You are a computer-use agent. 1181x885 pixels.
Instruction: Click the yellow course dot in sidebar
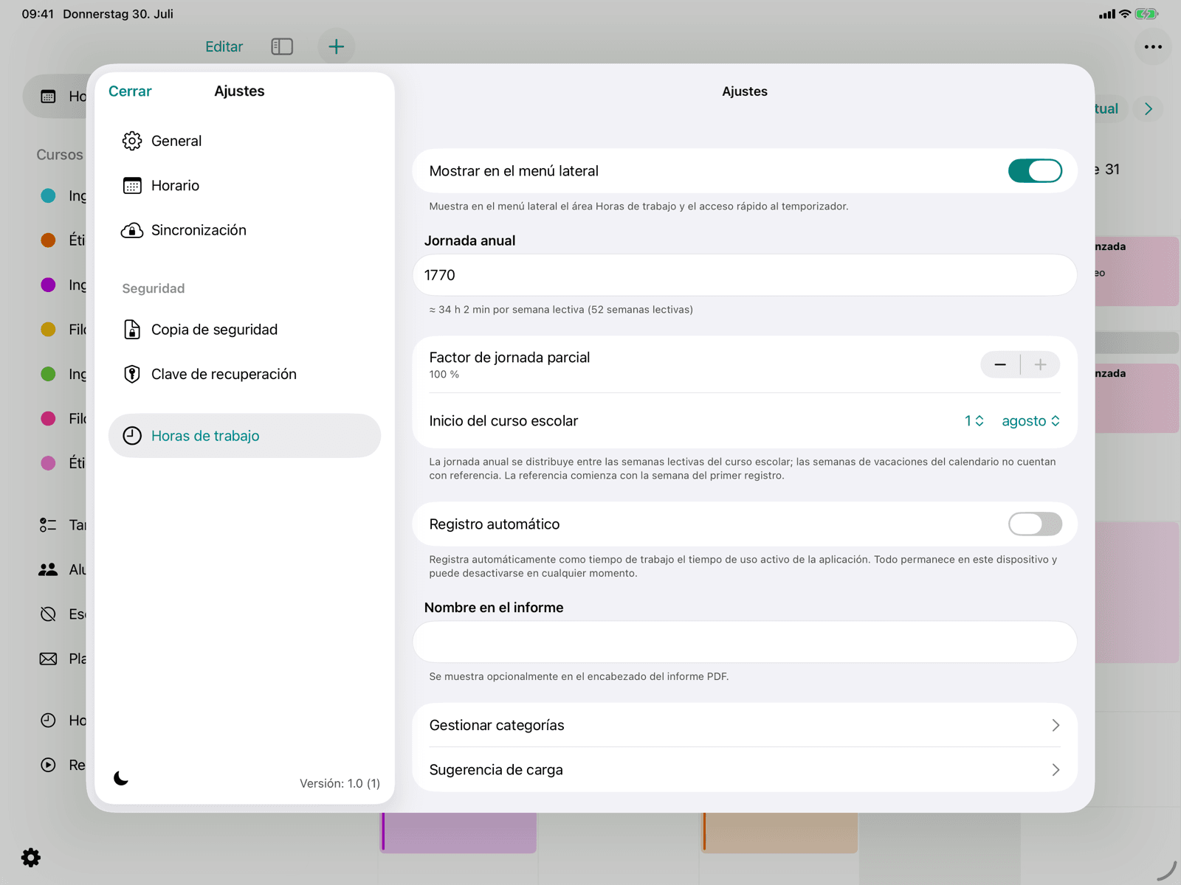click(x=48, y=329)
